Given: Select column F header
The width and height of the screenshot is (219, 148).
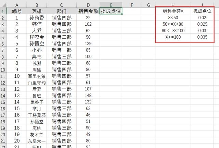Looking at the screenshot, I should tap(132, 5).
